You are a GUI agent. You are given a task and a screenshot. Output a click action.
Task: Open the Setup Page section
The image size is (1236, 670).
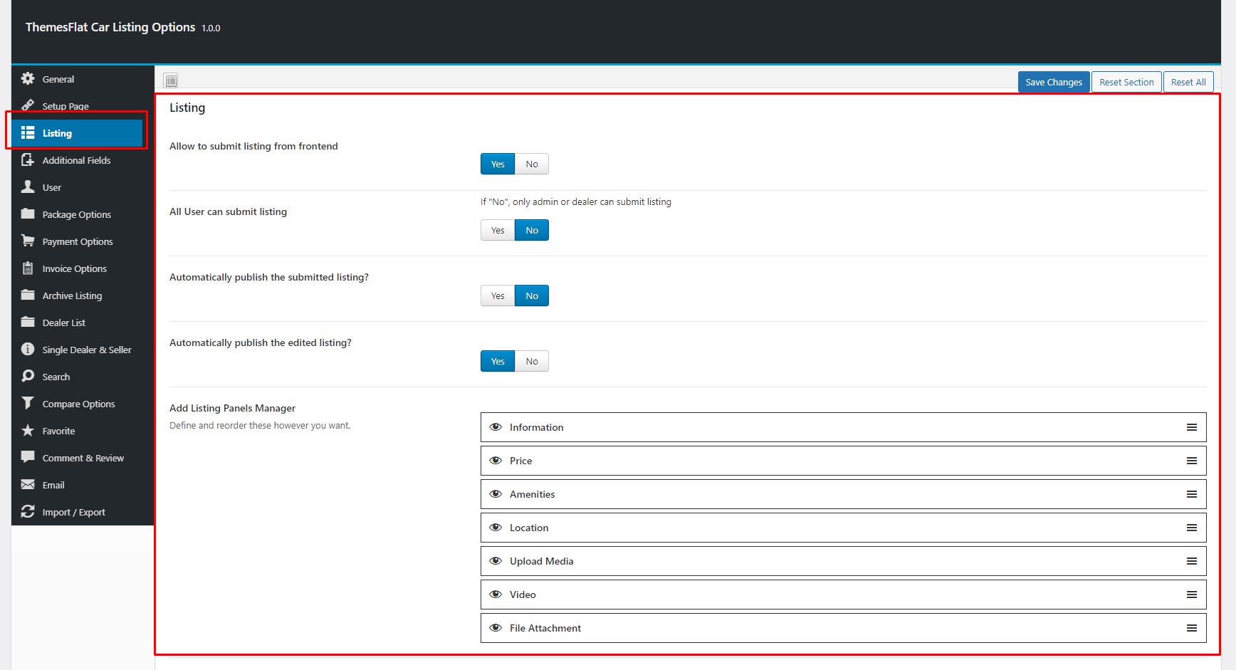(x=83, y=106)
